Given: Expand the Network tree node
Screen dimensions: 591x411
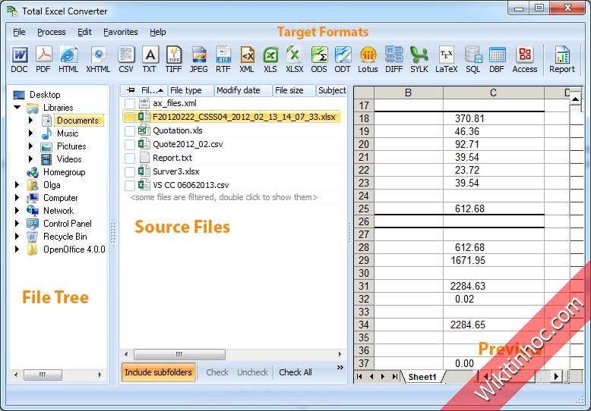Looking at the screenshot, I should click(x=17, y=210).
